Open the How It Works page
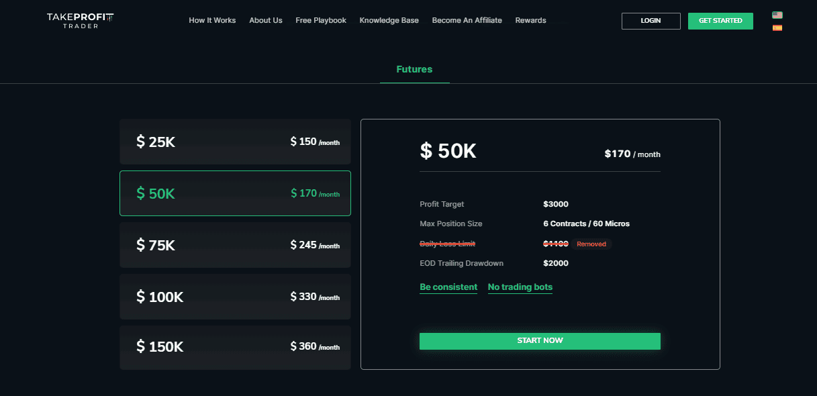This screenshot has height=396, width=817. coord(212,20)
